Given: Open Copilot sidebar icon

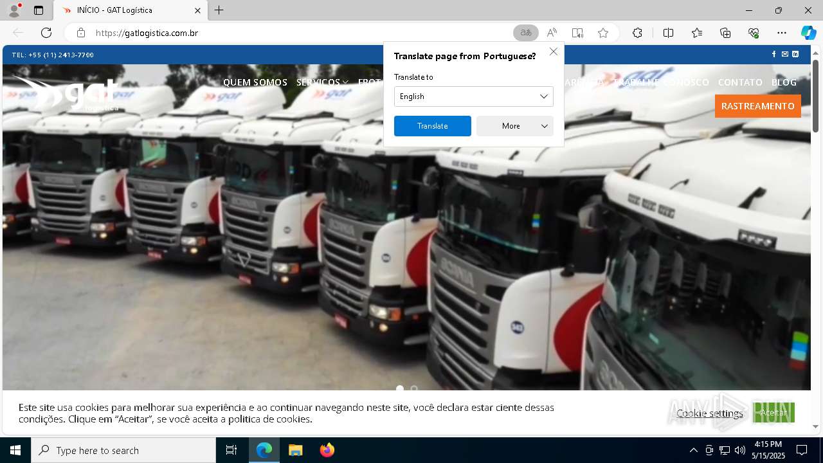Looking at the screenshot, I should (808, 33).
